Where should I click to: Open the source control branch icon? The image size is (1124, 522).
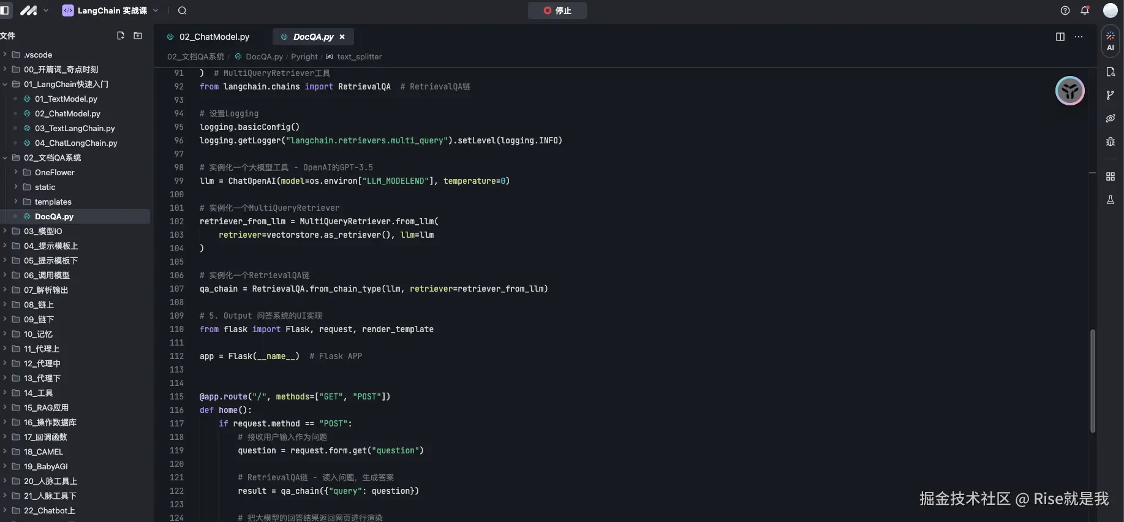coord(1110,95)
